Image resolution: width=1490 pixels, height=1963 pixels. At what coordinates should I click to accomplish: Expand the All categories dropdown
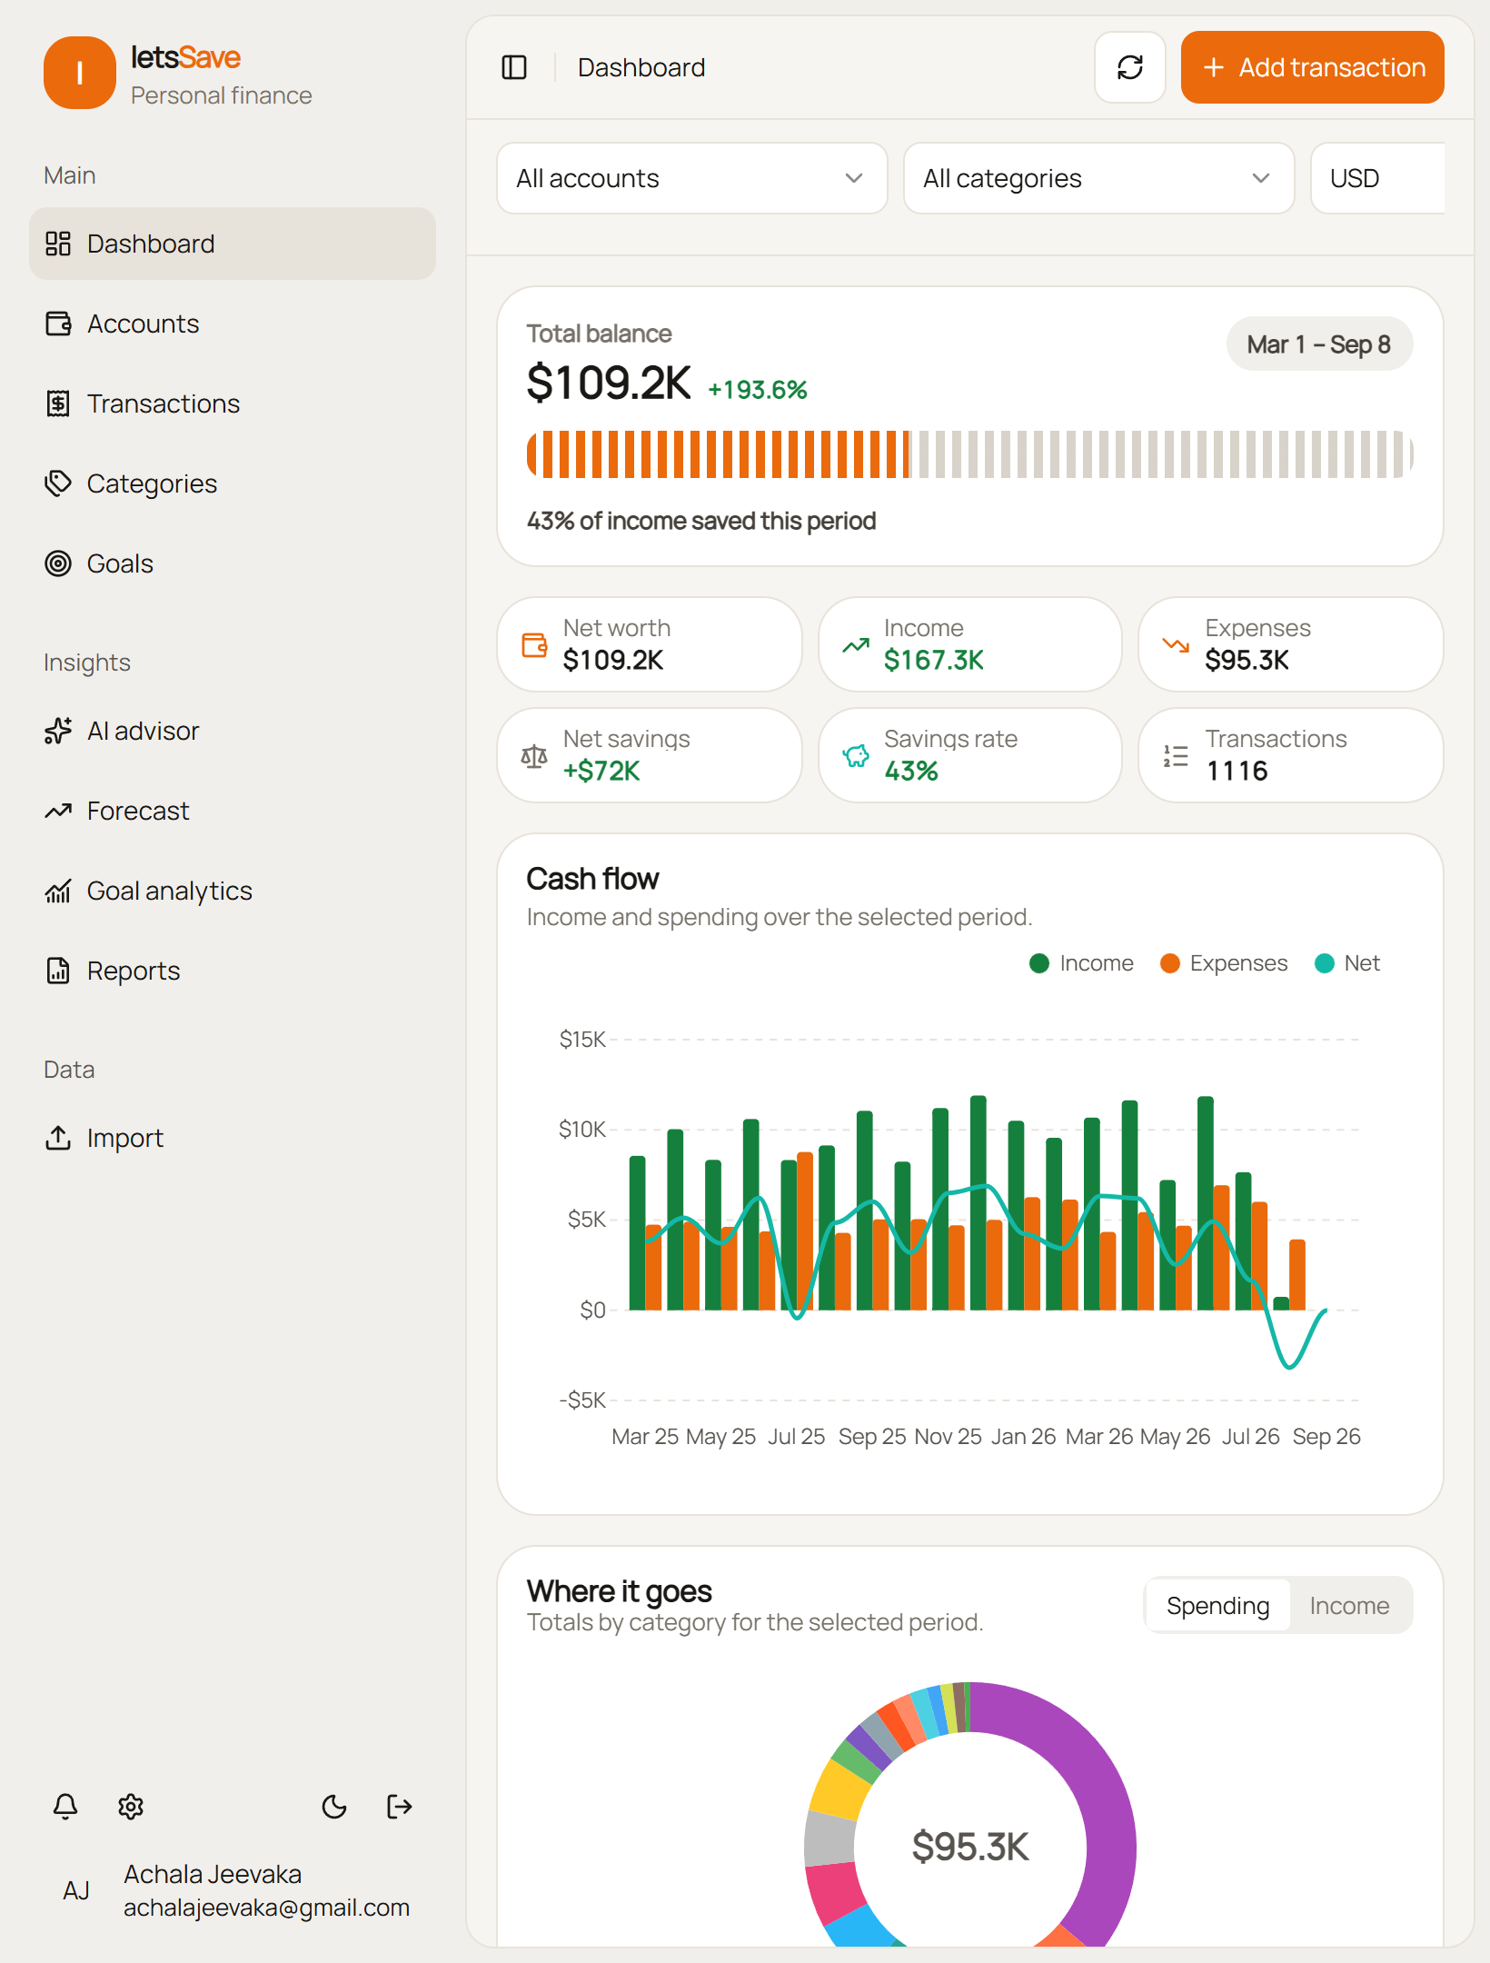pyautogui.click(x=1099, y=178)
